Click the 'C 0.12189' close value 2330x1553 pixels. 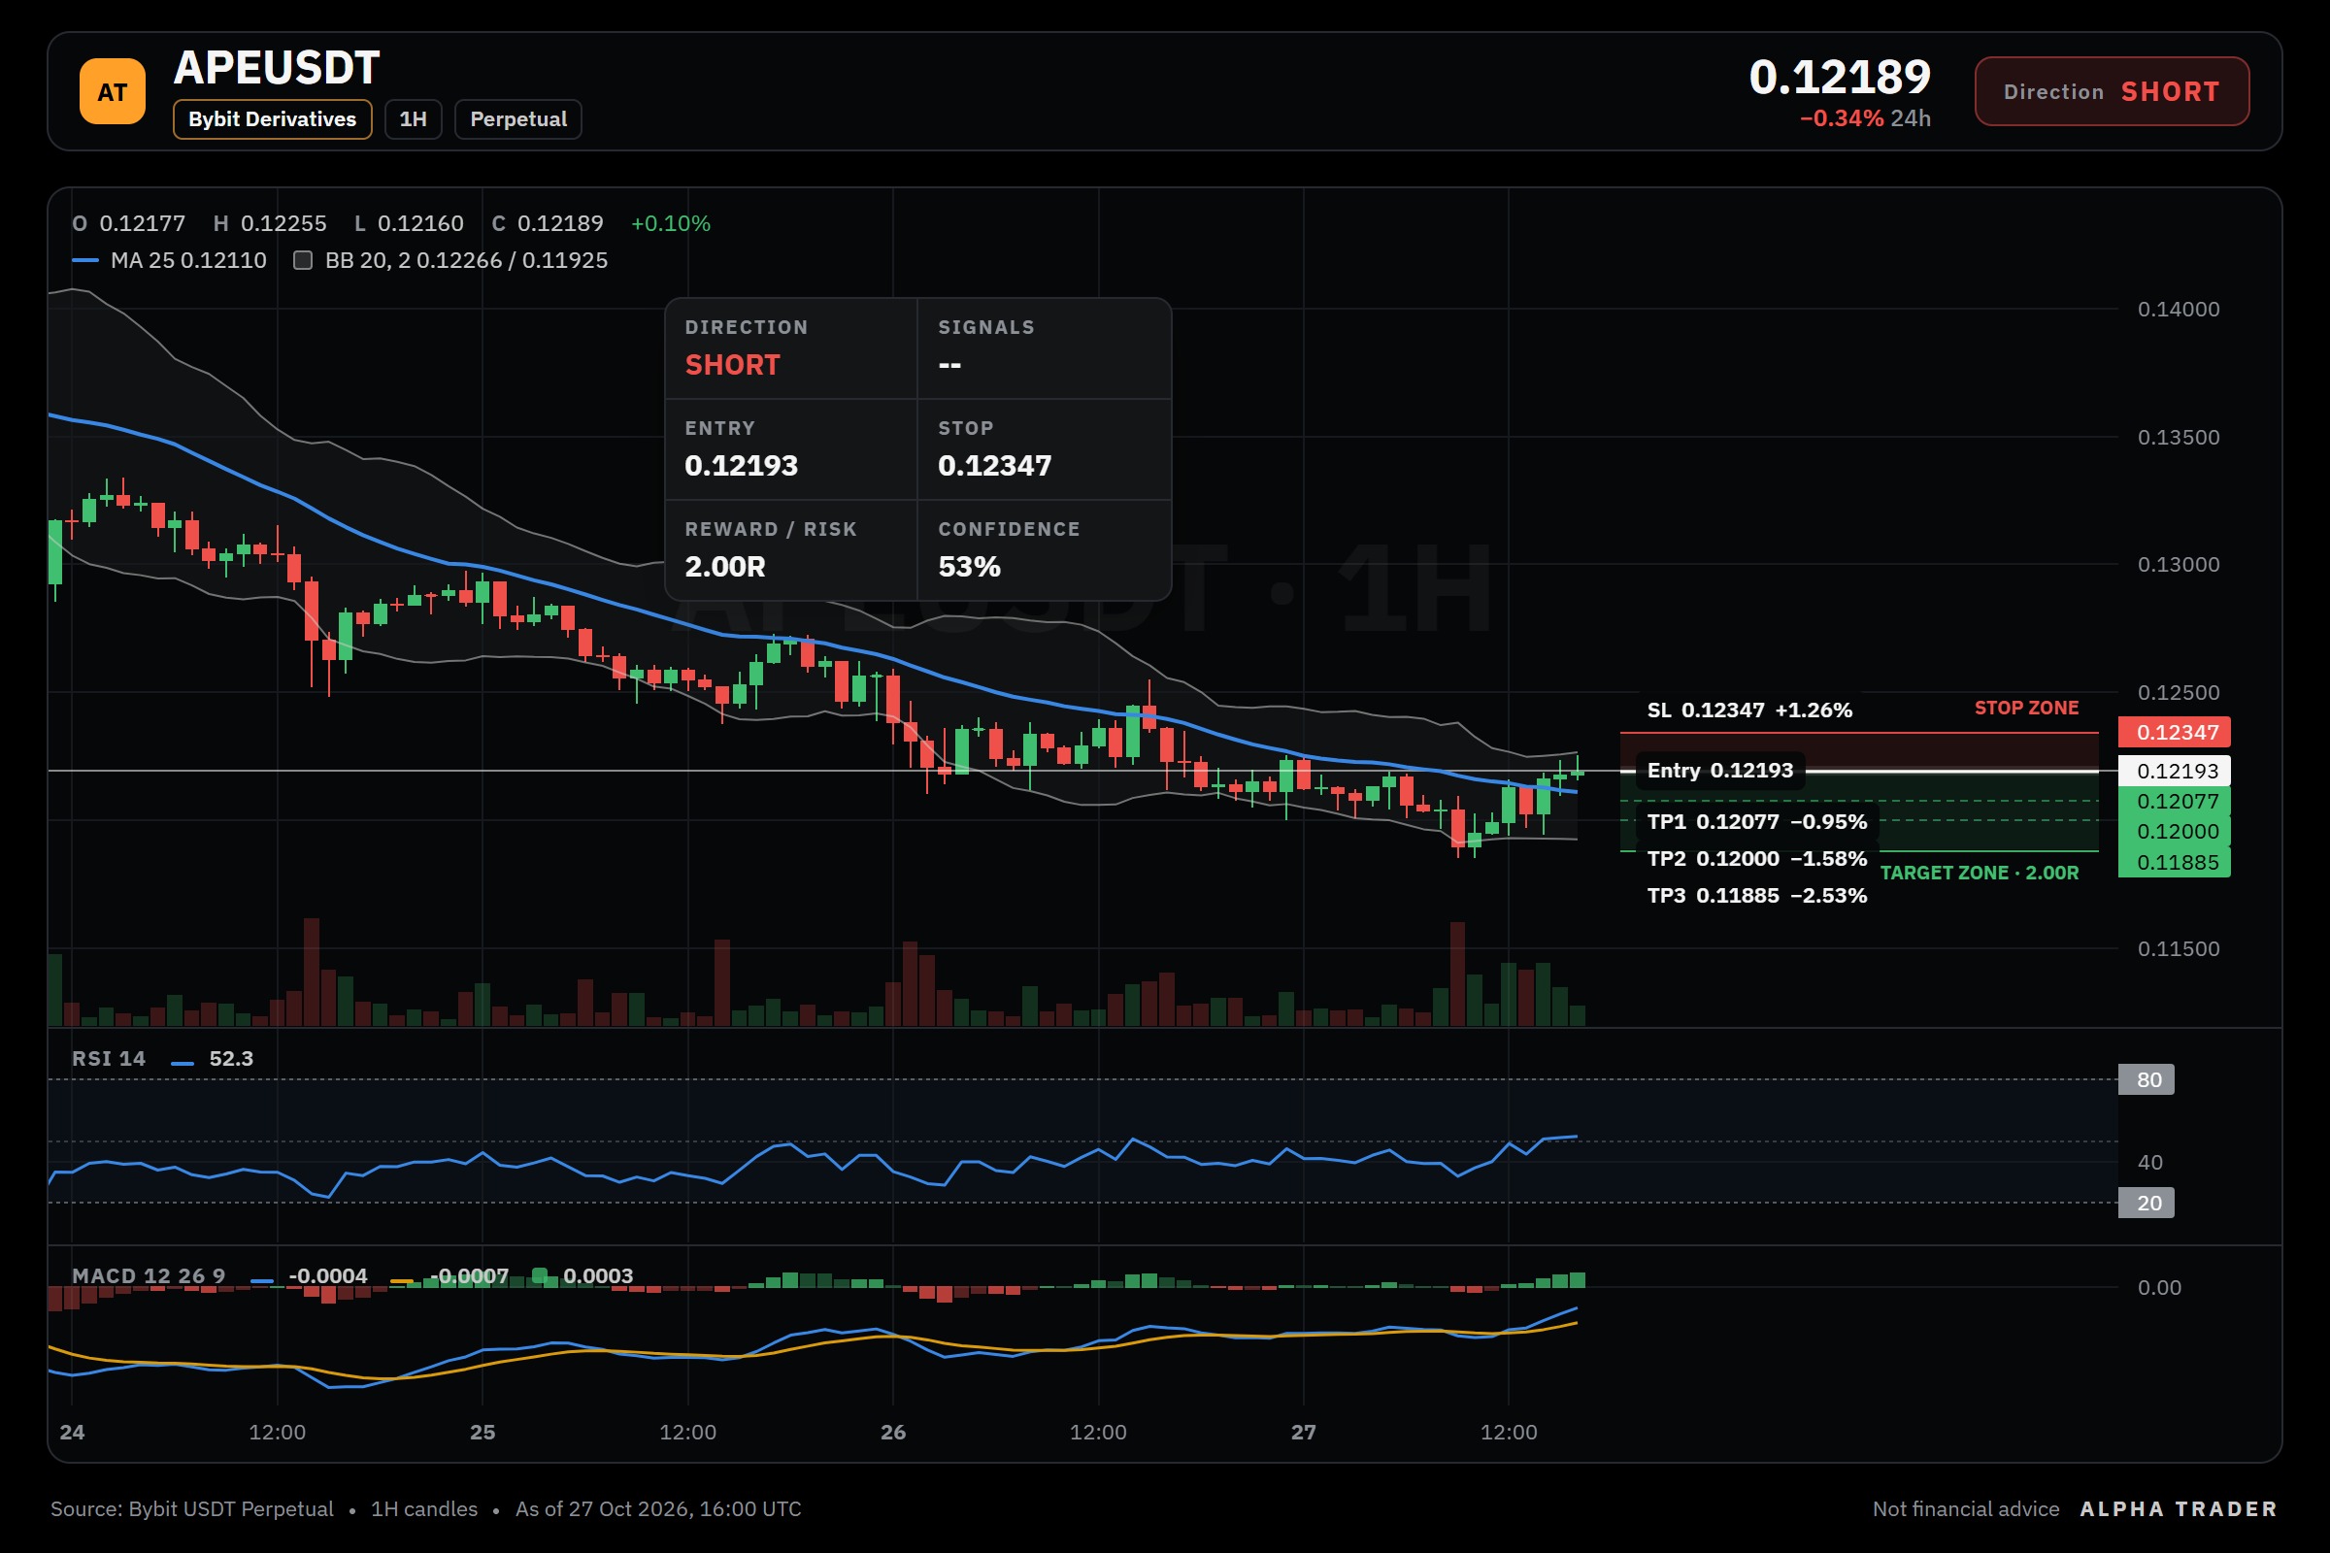[548, 224]
